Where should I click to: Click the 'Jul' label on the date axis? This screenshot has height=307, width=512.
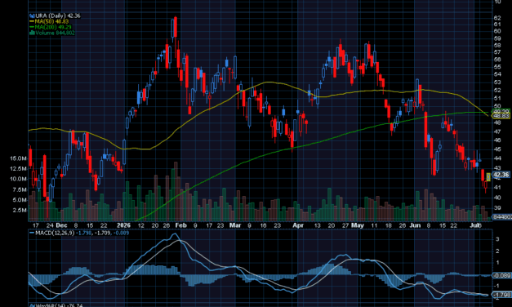(475, 225)
